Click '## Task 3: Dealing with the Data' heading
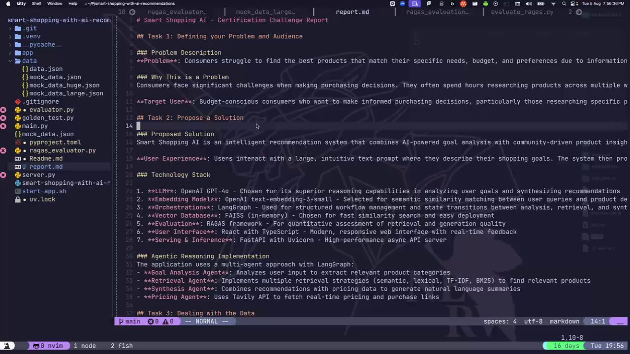 (x=195, y=313)
